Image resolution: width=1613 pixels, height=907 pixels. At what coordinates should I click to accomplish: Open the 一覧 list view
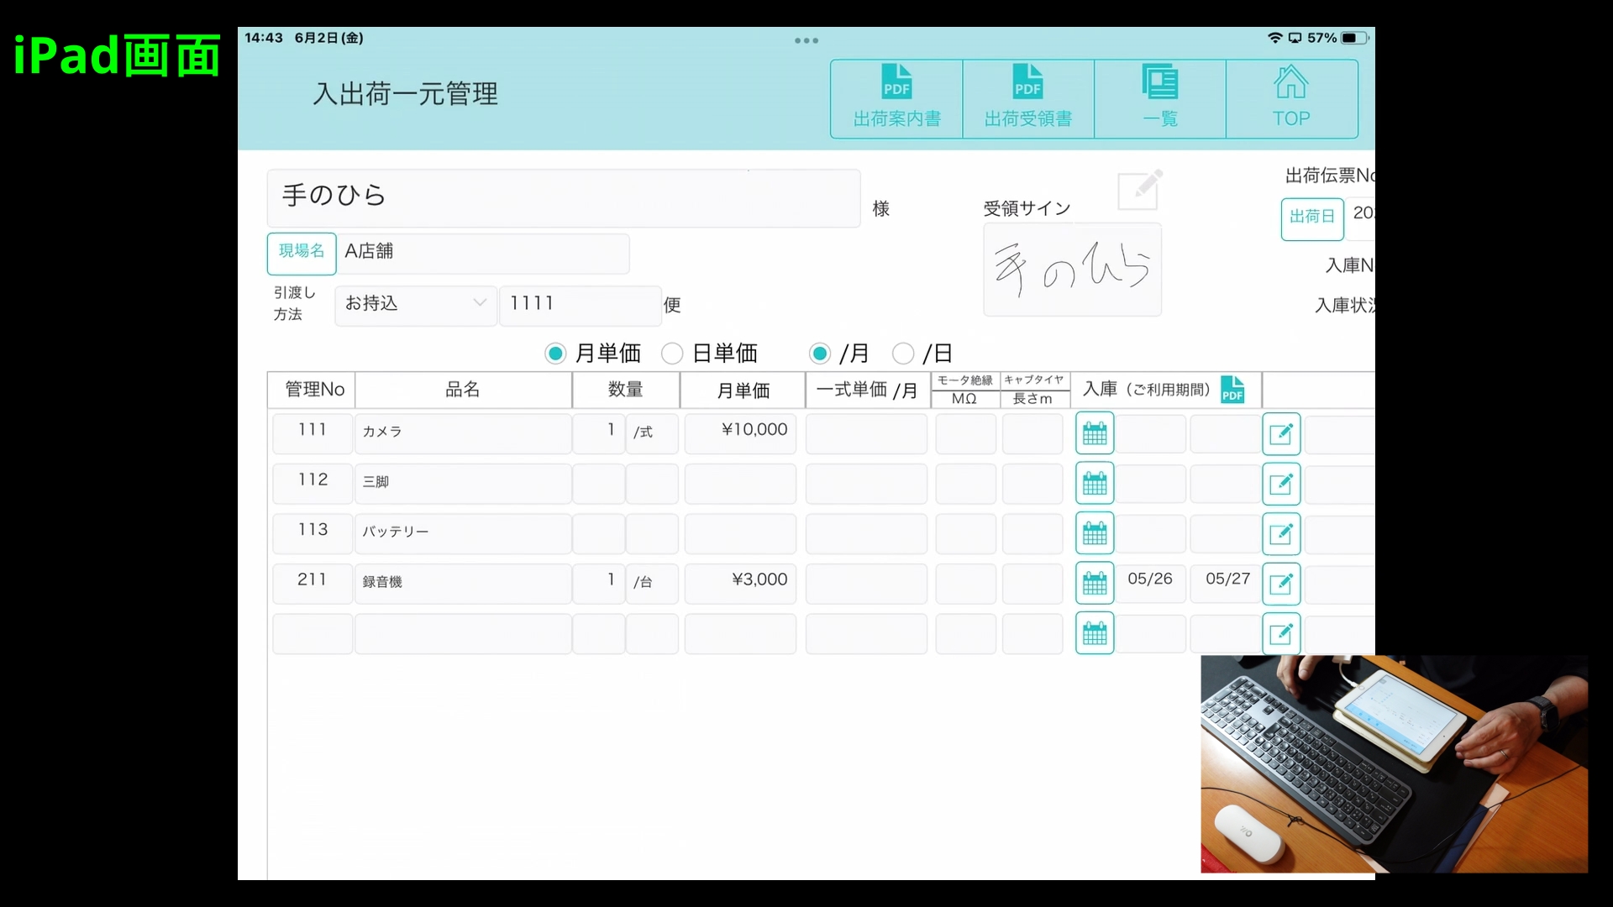[x=1160, y=98]
